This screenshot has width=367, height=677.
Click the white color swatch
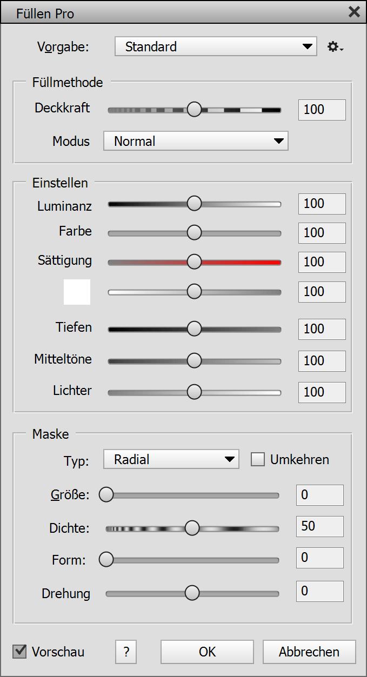click(x=77, y=292)
